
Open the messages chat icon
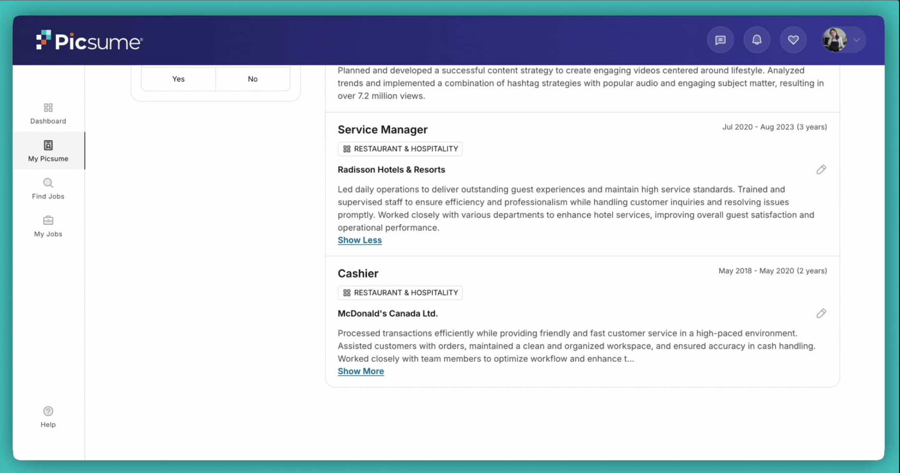click(720, 40)
